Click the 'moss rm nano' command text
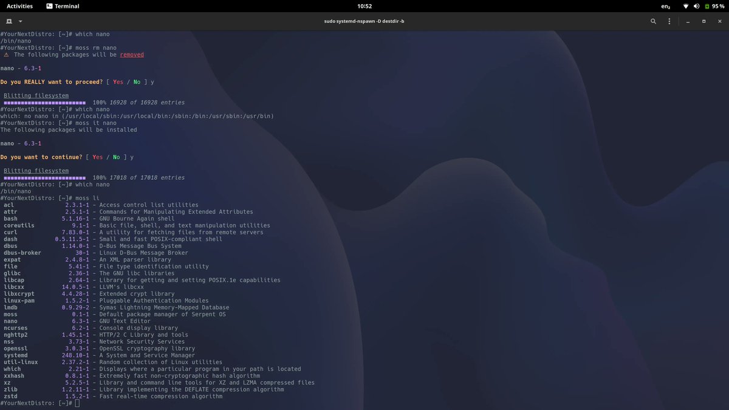The width and height of the screenshot is (729, 410). tap(96, 47)
